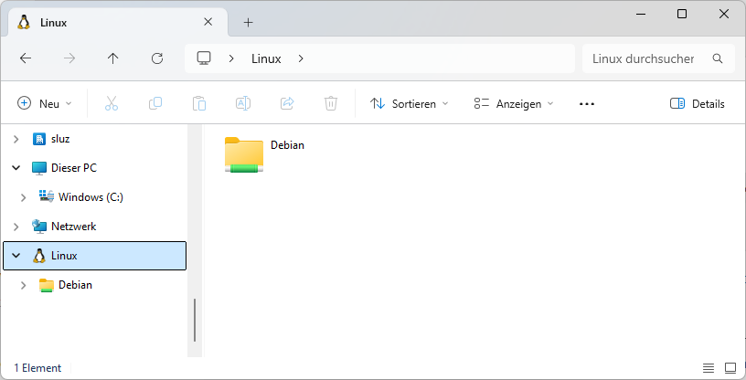Switch to large thumbnails view icon in status bar
This screenshot has height=380, width=746.
[730, 367]
